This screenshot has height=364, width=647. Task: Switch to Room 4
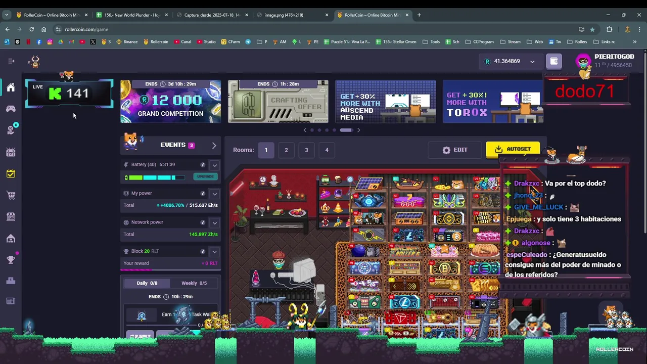pyautogui.click(x=327, y=150)
